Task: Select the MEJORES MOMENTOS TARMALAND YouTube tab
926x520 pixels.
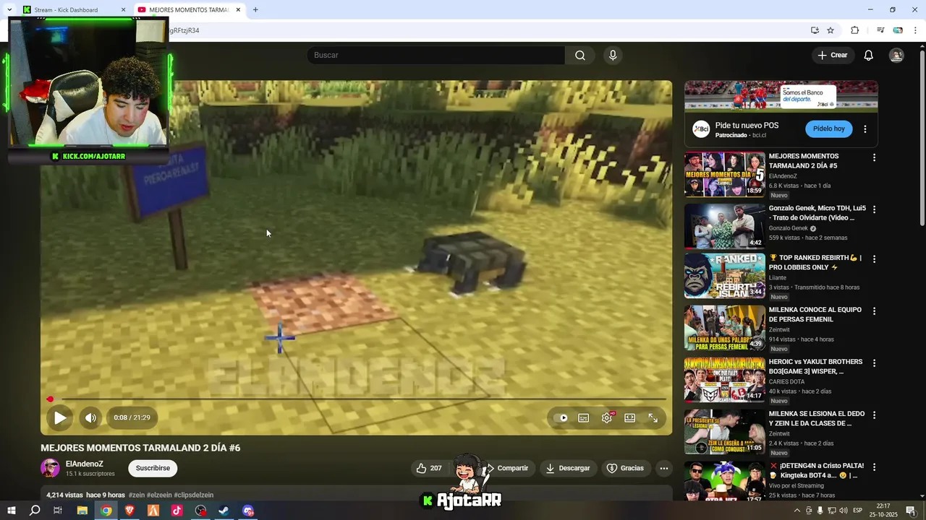Action: click(189, 10)
